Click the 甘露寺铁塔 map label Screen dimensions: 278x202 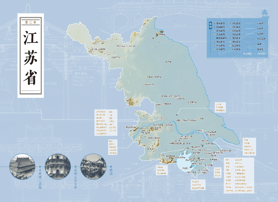[168, 125]
